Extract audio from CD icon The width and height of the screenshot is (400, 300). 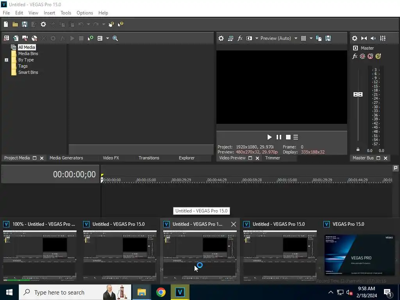click(34, 38)
